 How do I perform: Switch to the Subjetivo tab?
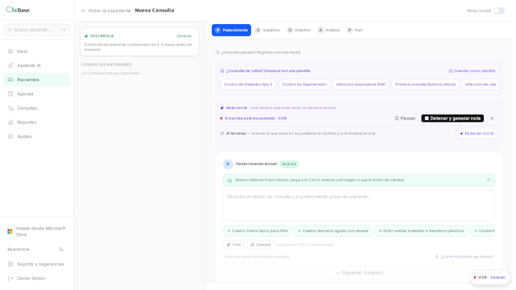point(268,30)
